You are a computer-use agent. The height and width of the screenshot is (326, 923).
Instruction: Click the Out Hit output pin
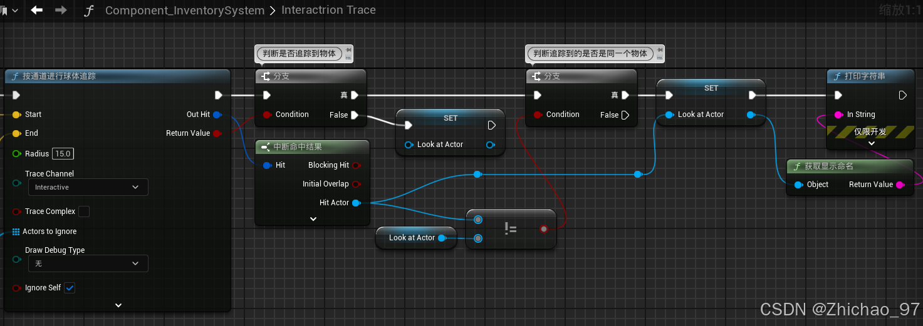217,115
